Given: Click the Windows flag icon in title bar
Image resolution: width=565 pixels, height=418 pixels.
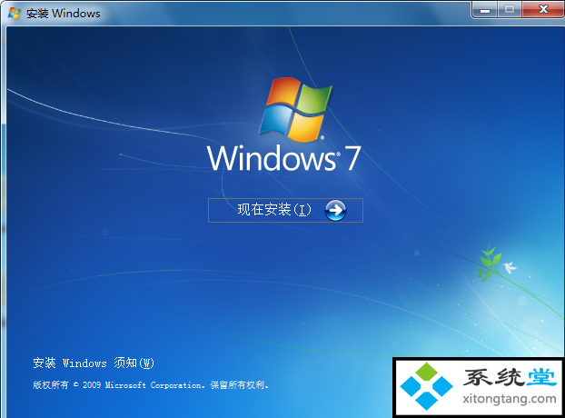Looking at the screenshot, I should (15, 14).
